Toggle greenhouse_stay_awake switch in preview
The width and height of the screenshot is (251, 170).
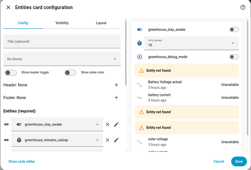(234, 29)
